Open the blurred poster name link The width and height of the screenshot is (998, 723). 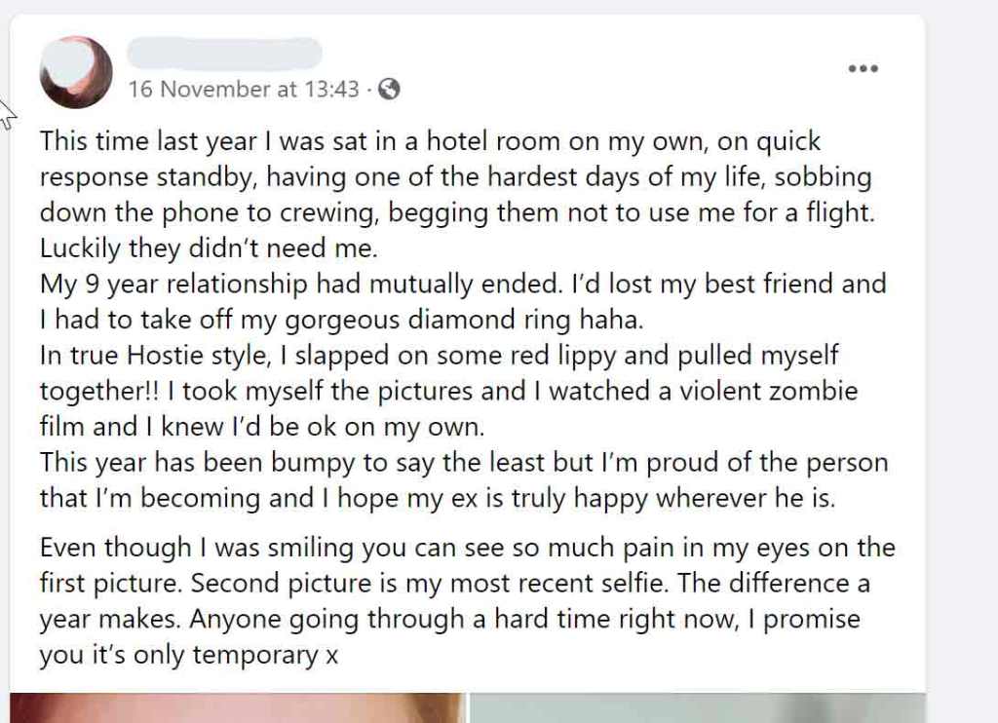coord(224,54)
